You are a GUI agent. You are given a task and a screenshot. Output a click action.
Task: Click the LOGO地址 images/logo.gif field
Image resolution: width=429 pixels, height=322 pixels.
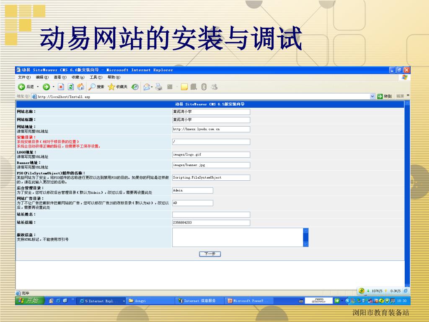pyautogui.click(x=211, y=154)
